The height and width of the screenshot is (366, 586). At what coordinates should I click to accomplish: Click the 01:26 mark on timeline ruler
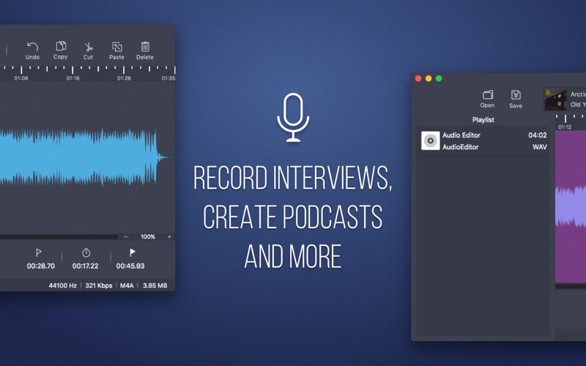pos(124,78)
